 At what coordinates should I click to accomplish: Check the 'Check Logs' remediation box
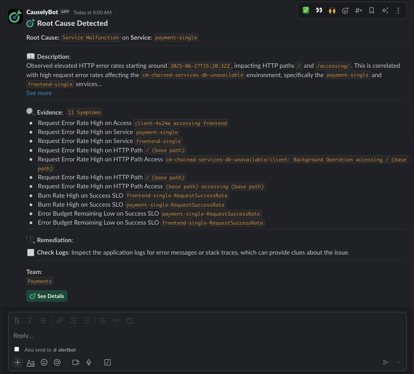[x=31, y=253]
